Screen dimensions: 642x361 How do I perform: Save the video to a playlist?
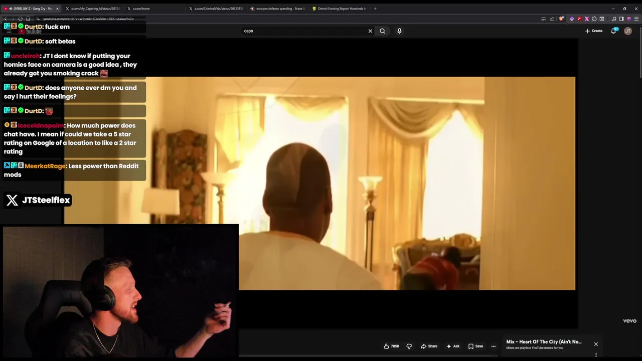[475, 346]
